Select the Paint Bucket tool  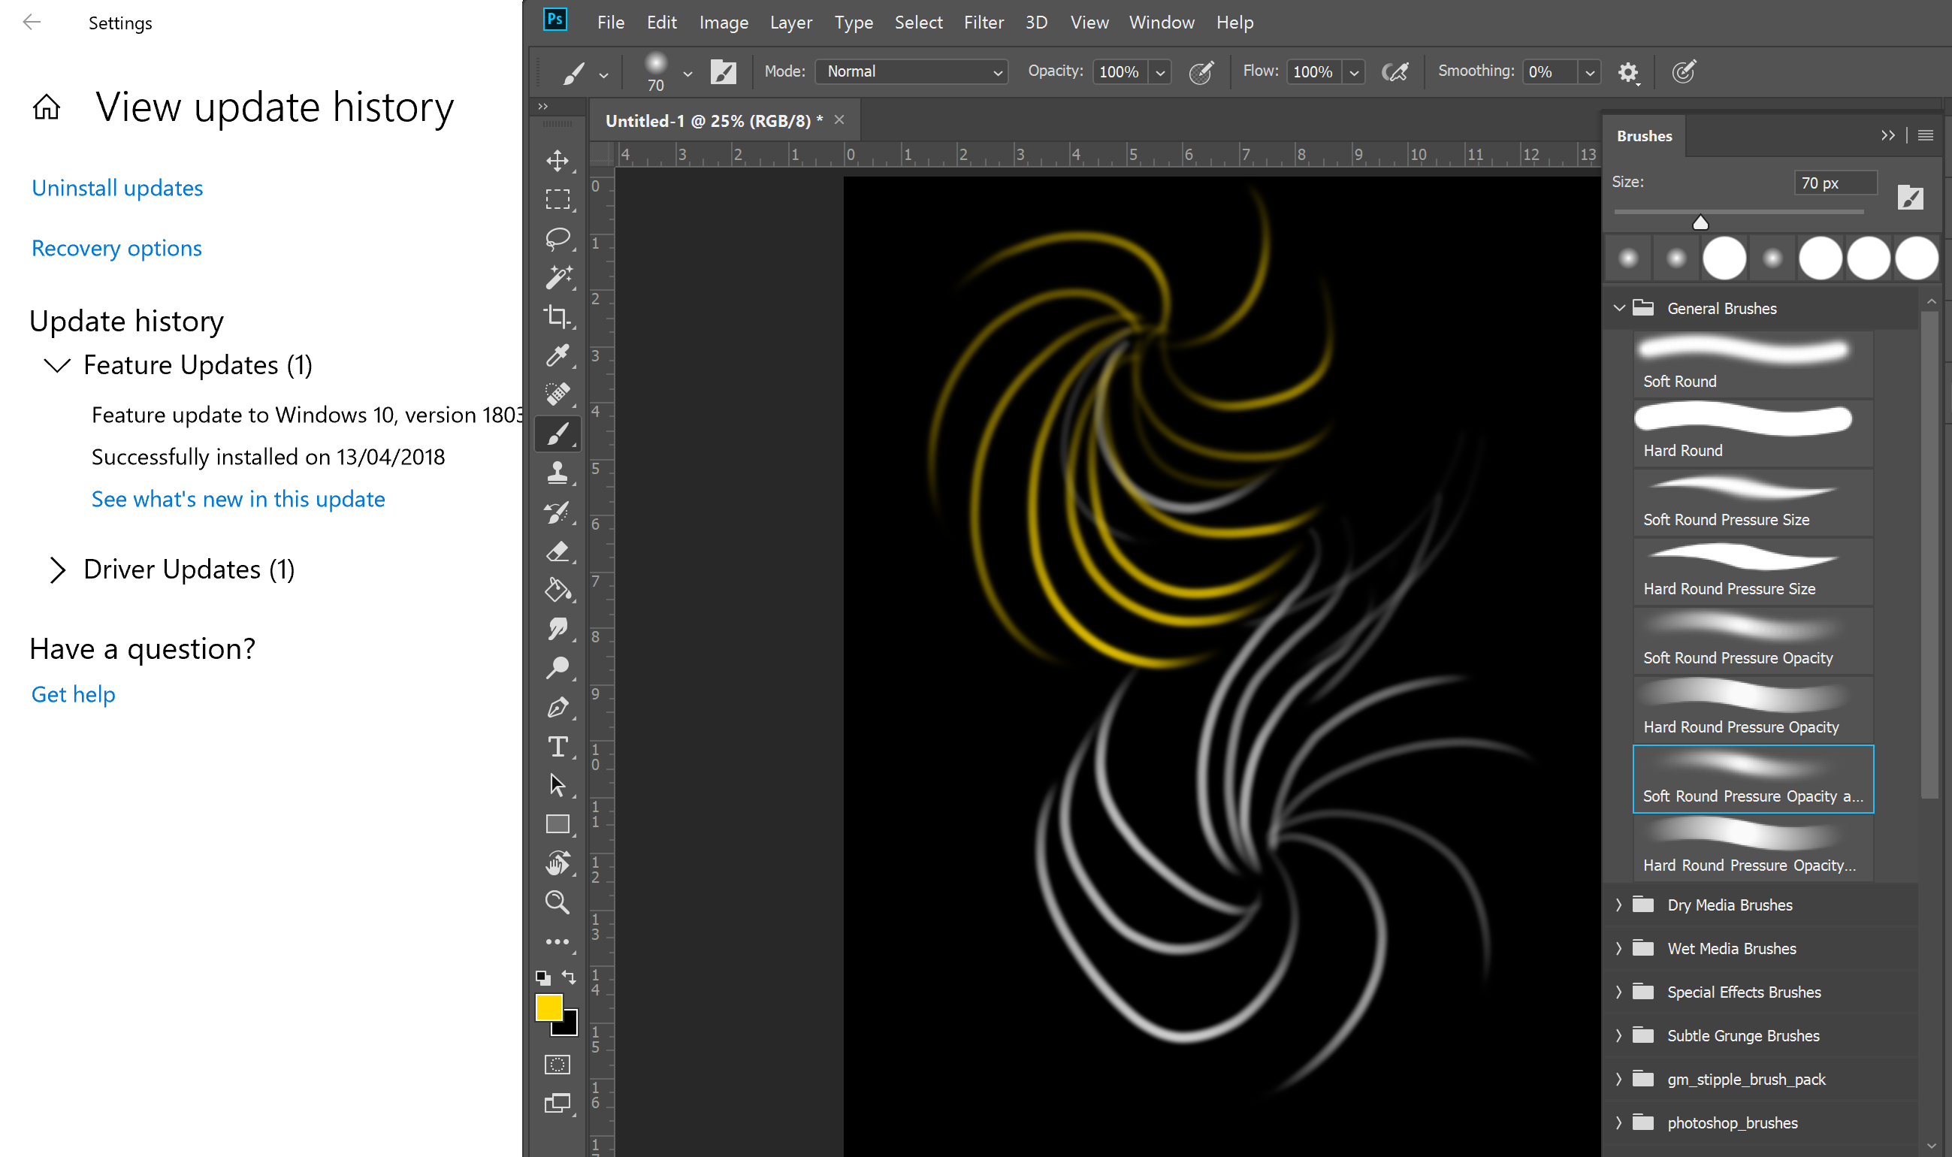pyautogui.click(x=557, y=591)
